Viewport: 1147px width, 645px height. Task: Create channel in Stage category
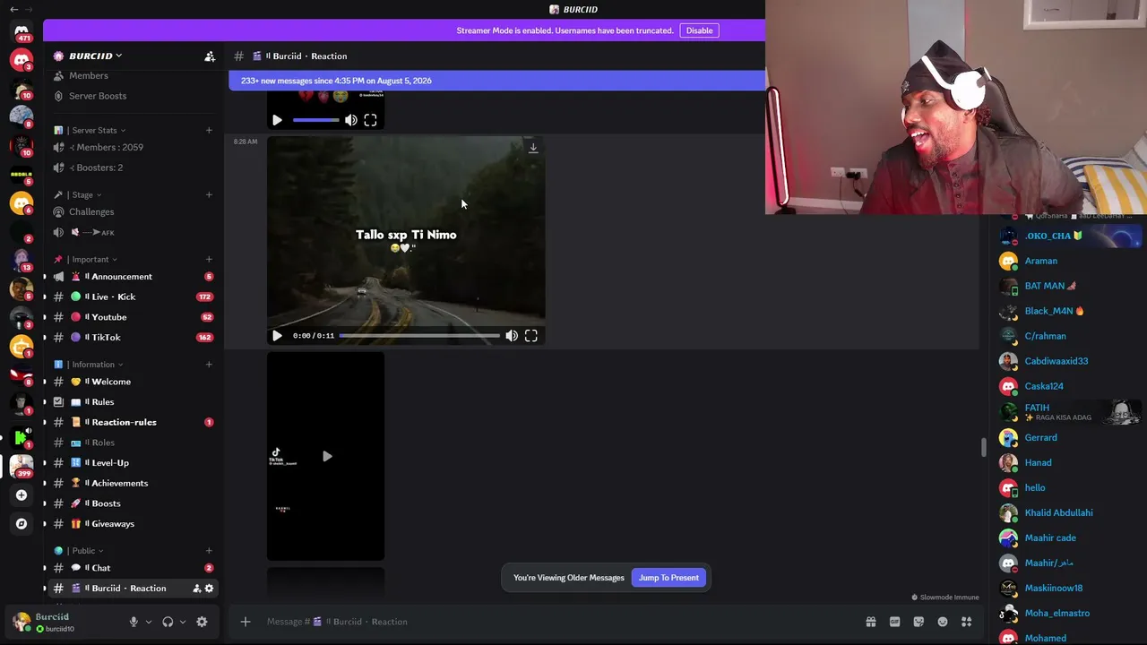[209, 194]
